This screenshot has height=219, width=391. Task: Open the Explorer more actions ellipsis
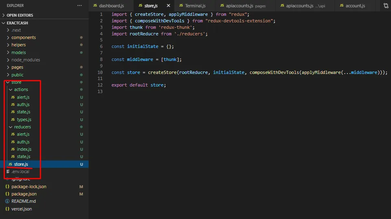pyautogui.click(x=80, y=5)
